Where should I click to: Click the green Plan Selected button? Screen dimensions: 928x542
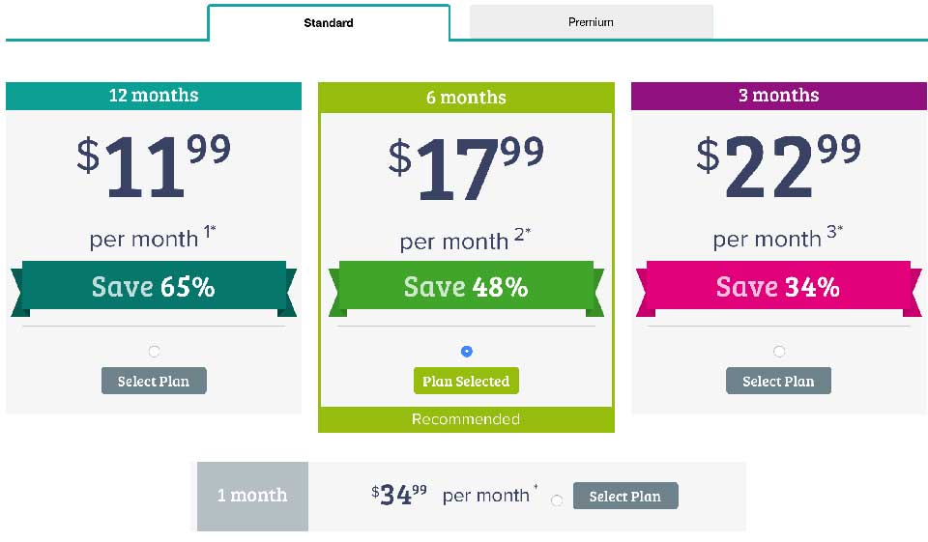(466, 381)
